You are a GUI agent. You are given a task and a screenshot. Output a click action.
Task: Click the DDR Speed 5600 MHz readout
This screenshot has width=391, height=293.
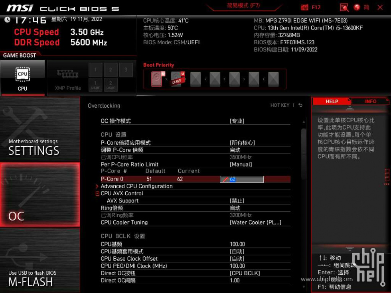pyautogui.click(x=61, y=42)
